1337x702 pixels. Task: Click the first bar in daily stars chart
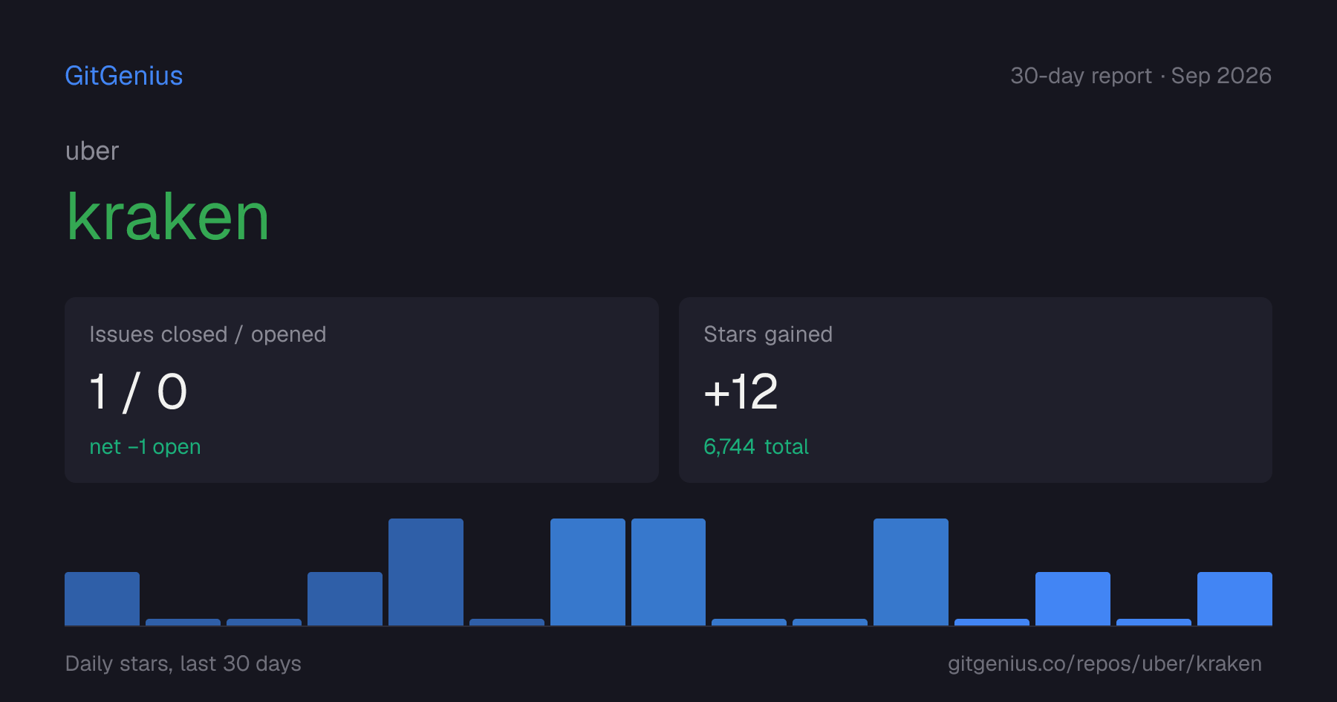pos(102,599)
